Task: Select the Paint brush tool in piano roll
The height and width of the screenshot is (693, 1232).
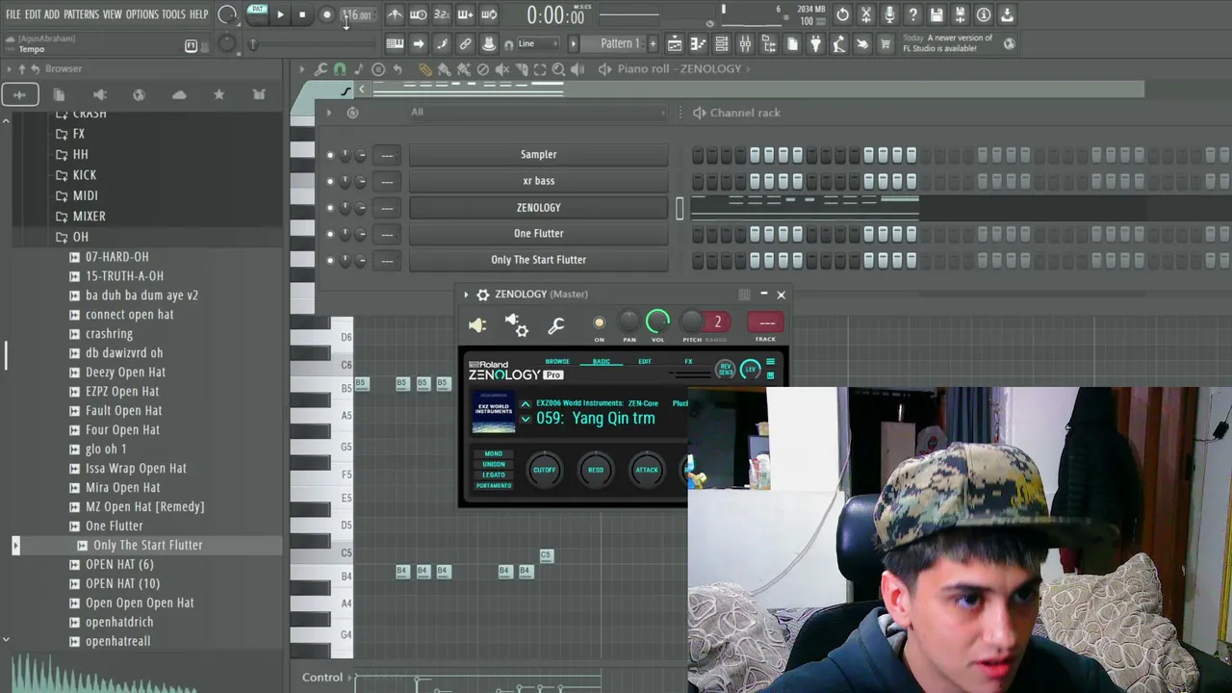Action: 444,69
